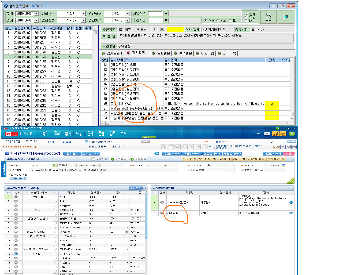The image size is (343, 275).
Task: Click the magnifier beside the Chest PA result
Action: click(x=291, y=202)
